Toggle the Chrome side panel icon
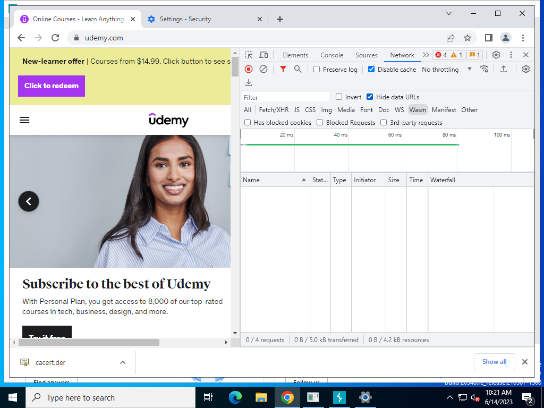 (x=489, y=38)
